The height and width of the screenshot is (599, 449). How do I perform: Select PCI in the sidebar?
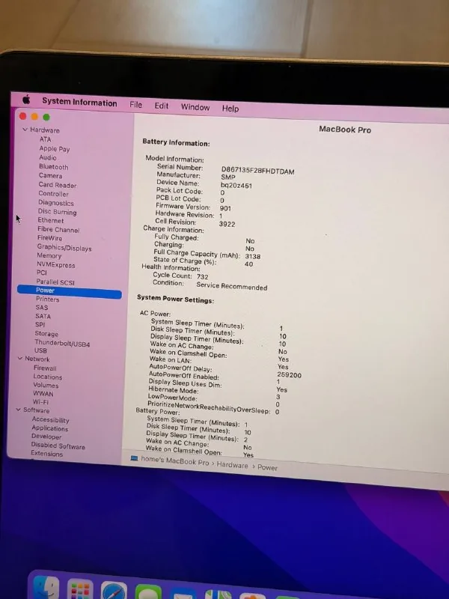[42, 273]
